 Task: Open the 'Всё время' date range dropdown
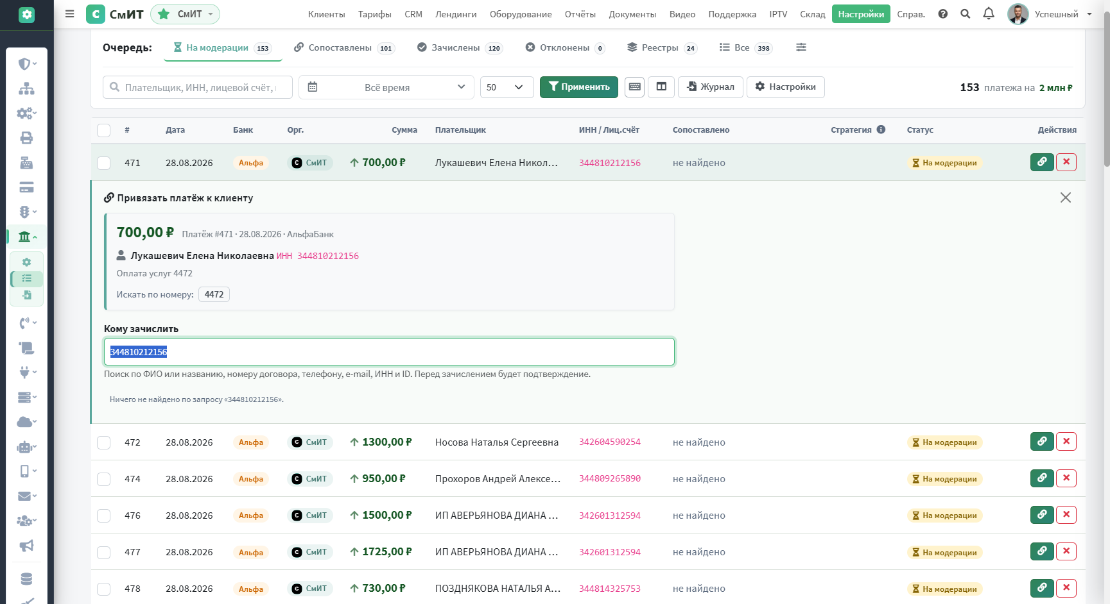click(x=386, y=87)
